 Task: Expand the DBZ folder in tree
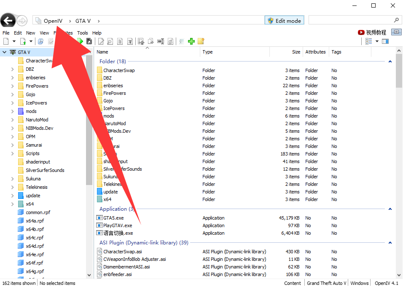coord(12,69)
